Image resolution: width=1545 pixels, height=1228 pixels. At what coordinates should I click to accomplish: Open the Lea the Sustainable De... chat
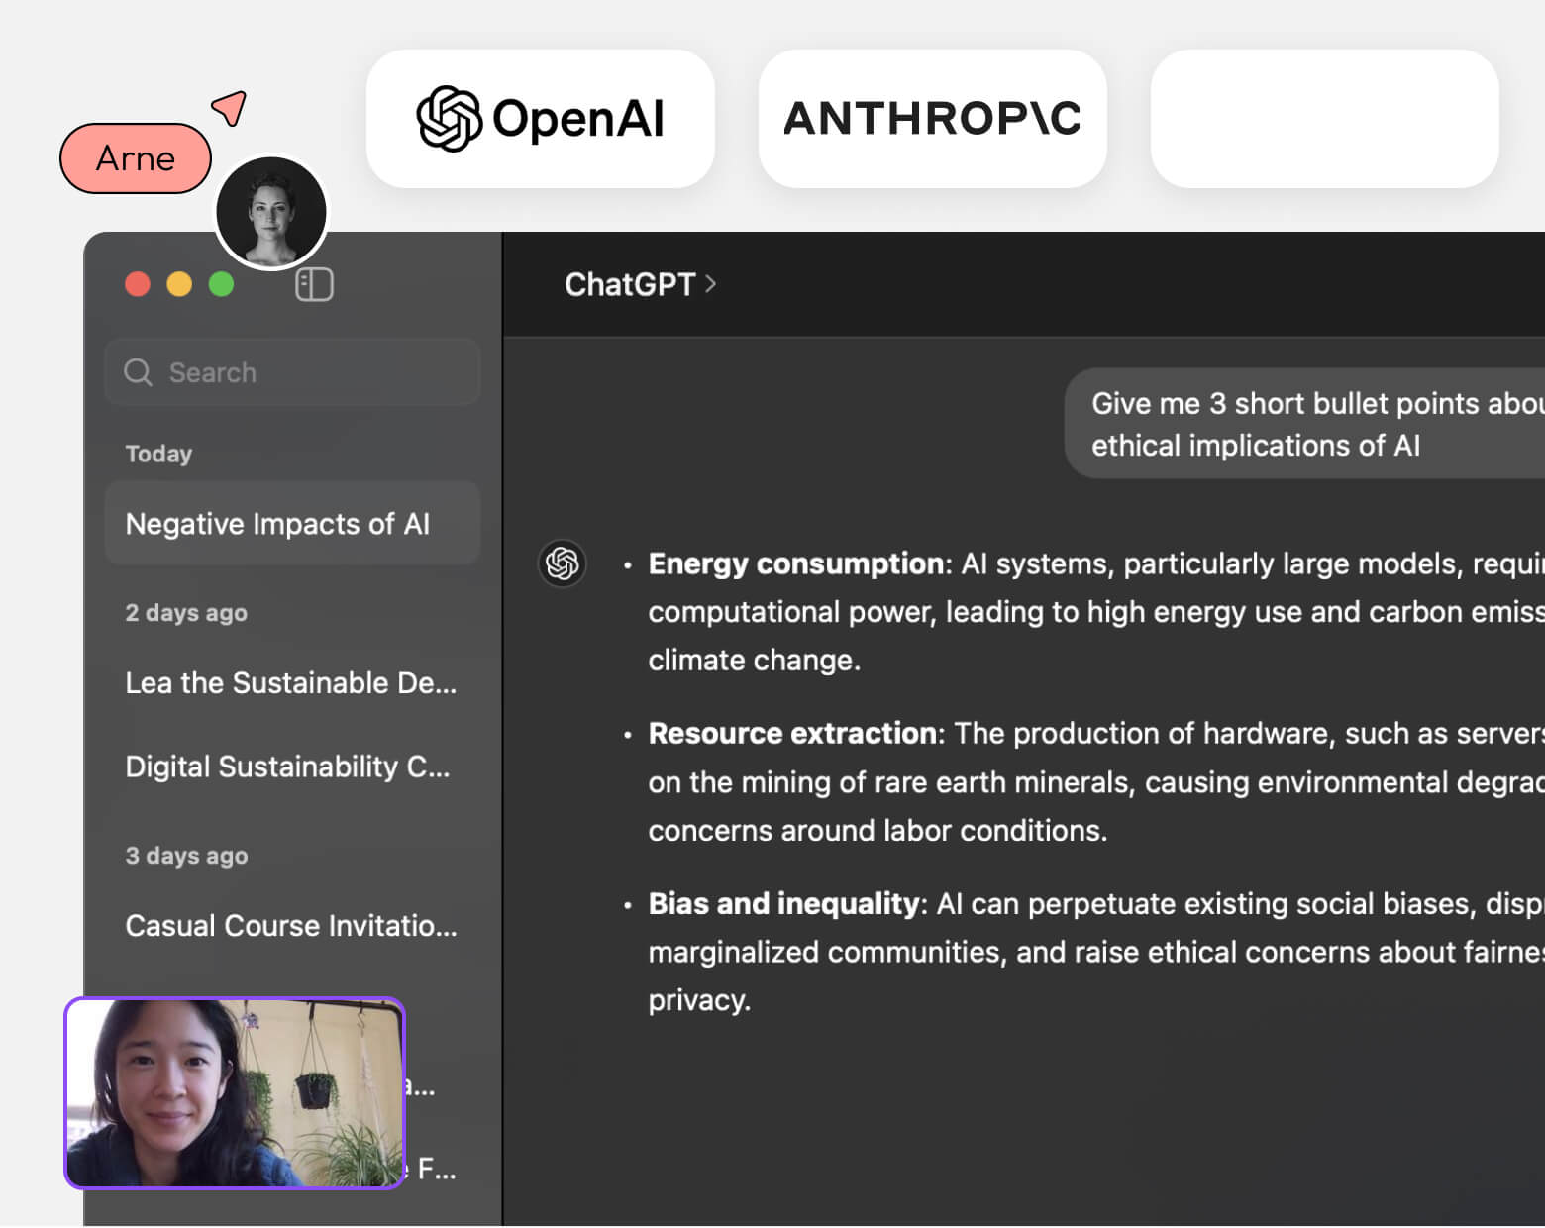click(291, 682)
